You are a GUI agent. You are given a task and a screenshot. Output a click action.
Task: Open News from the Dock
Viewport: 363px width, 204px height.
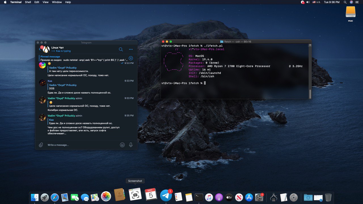point(239,197)
